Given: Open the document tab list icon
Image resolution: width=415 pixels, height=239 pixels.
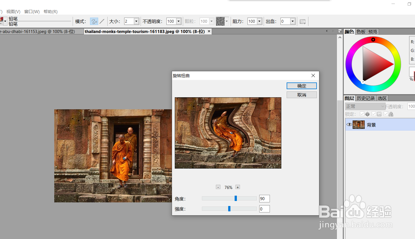Looking at the screenshot, I should (340, 31).
